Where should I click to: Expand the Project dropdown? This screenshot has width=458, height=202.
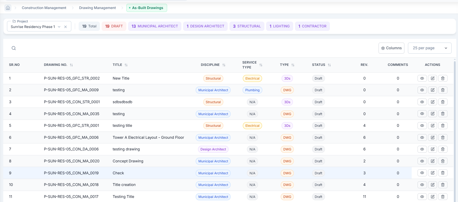(x=59, y=27)
